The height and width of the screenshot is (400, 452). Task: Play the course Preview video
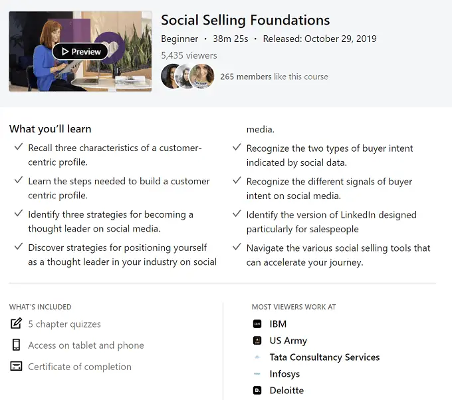pos(80,51)
